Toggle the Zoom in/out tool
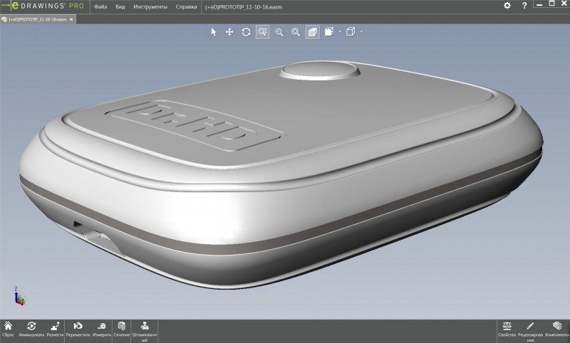570x343 pixels. (x=263, y=32)
